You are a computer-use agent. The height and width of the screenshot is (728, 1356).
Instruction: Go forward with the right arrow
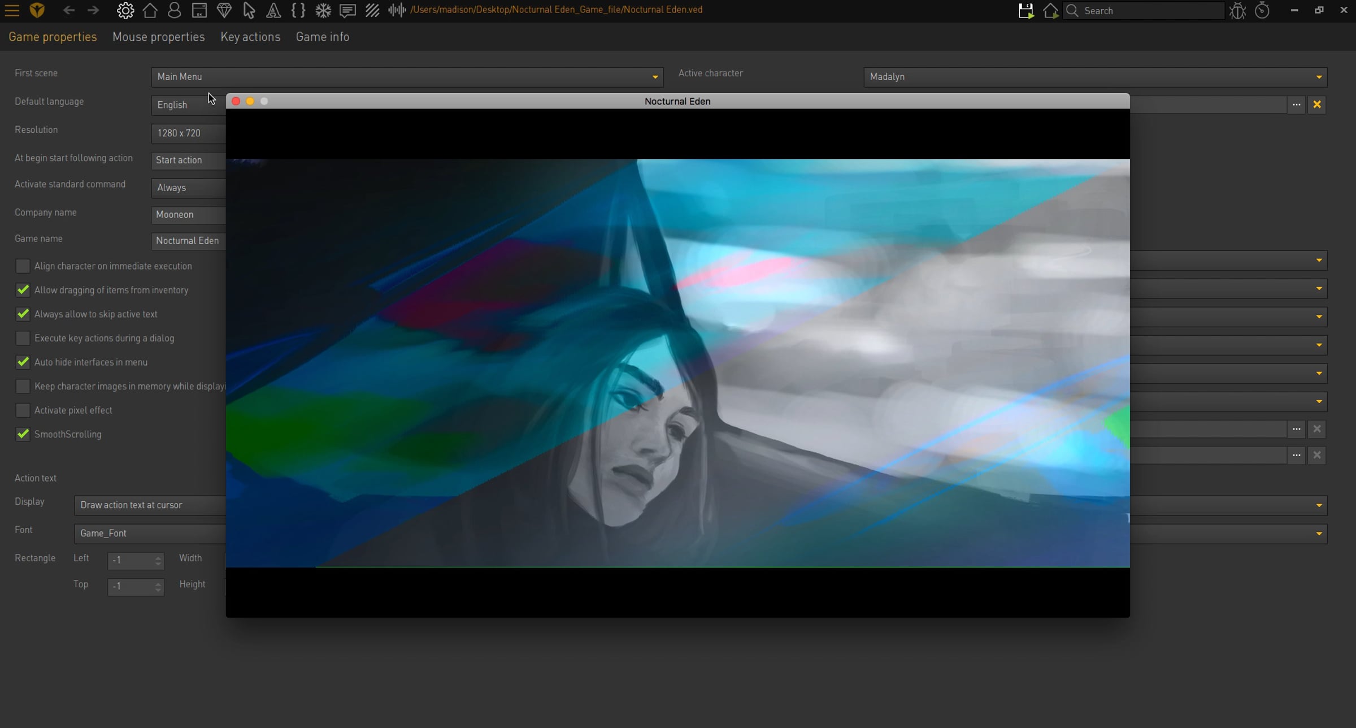(x=93, y=10)
